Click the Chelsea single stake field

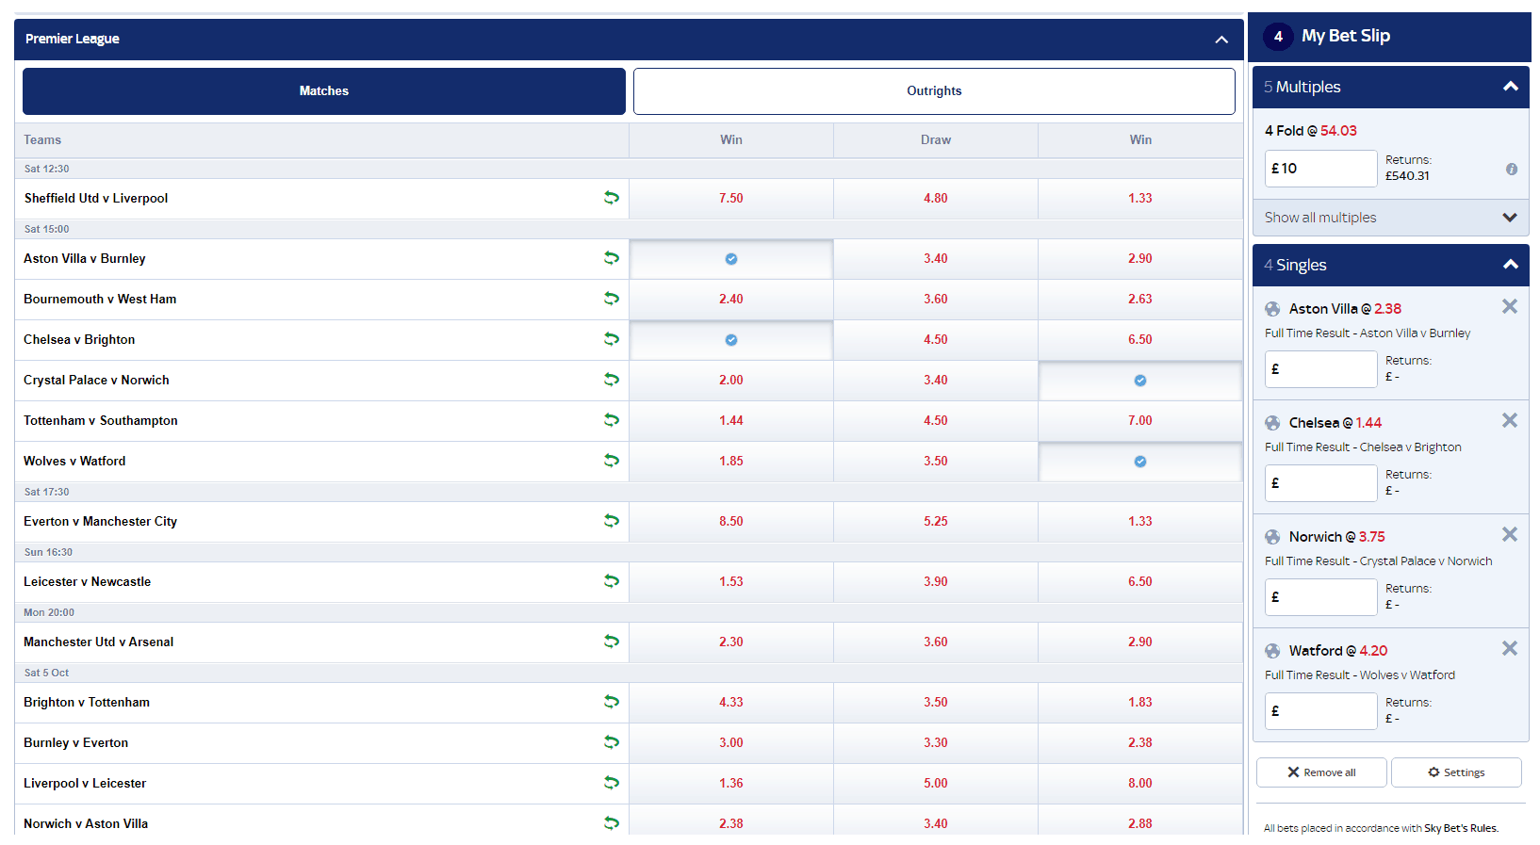click(1320, 483)
